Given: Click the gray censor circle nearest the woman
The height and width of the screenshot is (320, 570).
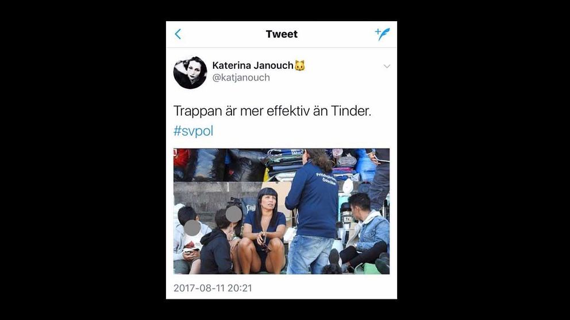Looking at the screenshot, I should pyautogui.click(x=234, y=214).
